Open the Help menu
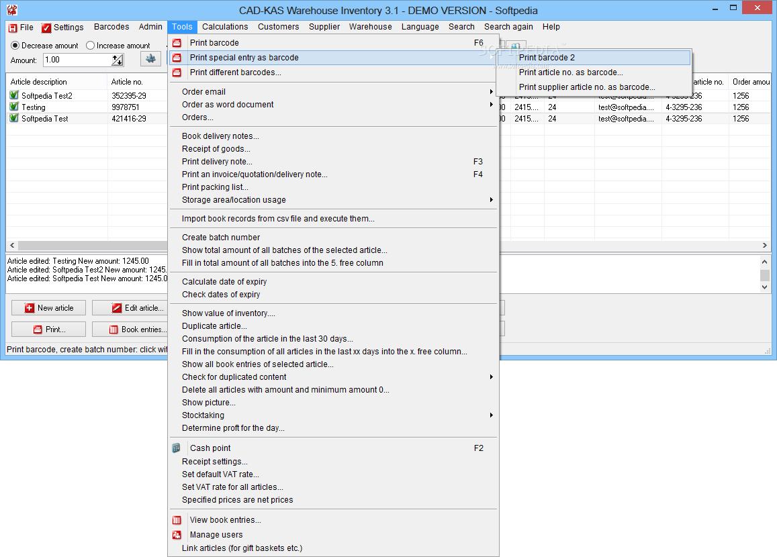 click(551, 27)
